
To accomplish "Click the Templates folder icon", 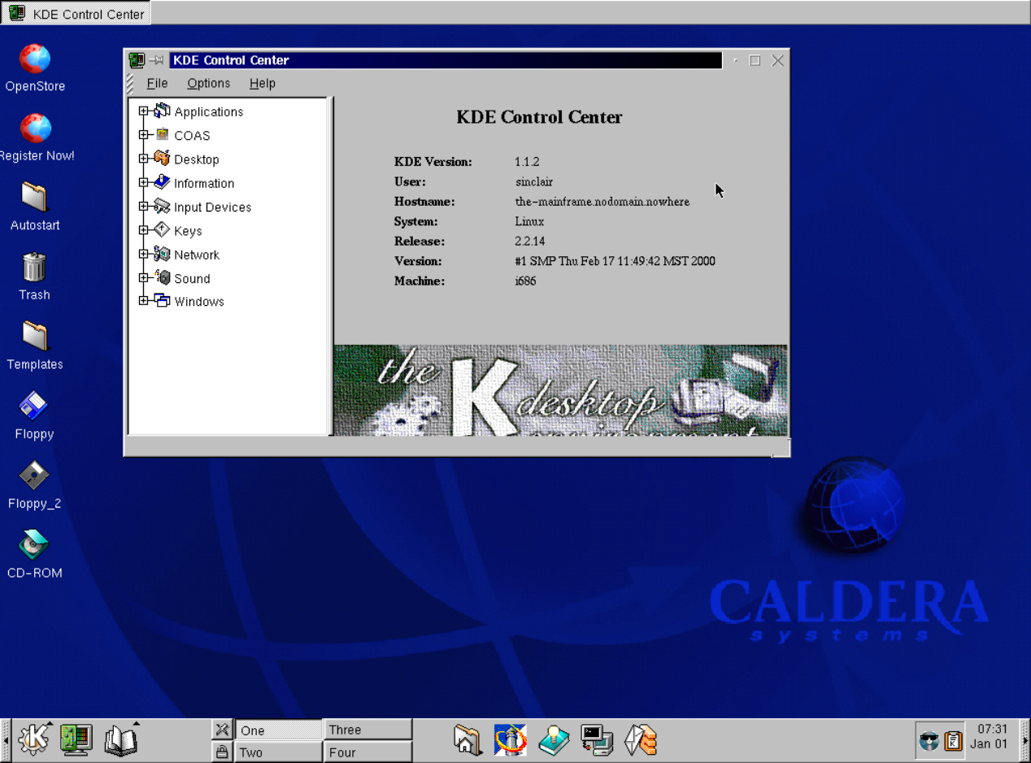I will coord(34,337).
